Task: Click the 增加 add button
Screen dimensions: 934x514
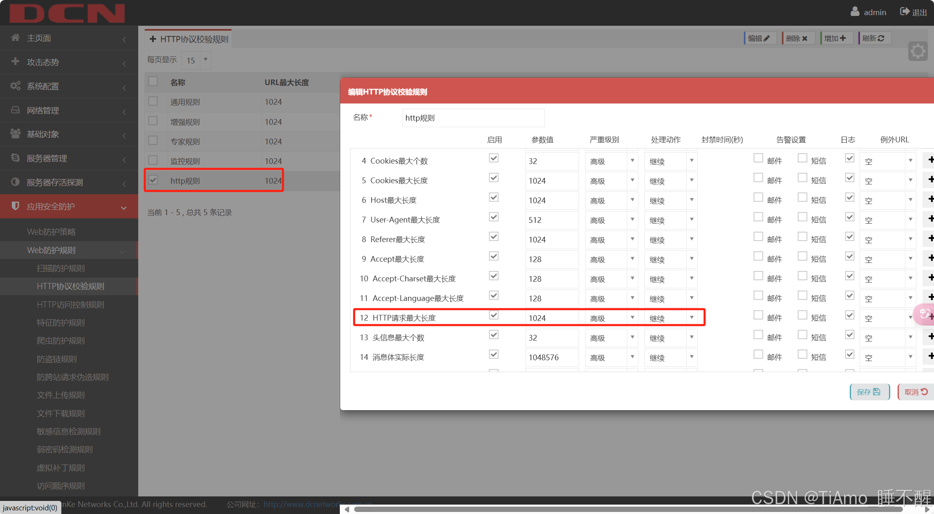Action: point(836,38)
